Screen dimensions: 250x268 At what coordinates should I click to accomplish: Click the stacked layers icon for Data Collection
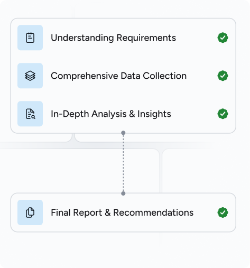pyautogui.click(x=30, y=76)
